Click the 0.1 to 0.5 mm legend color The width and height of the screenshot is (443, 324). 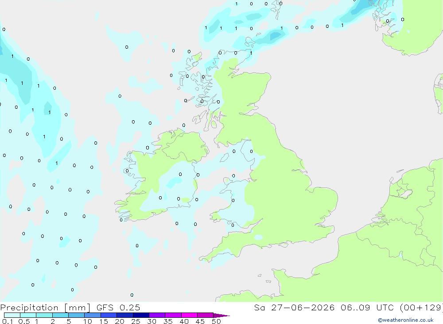coord(12,315)
